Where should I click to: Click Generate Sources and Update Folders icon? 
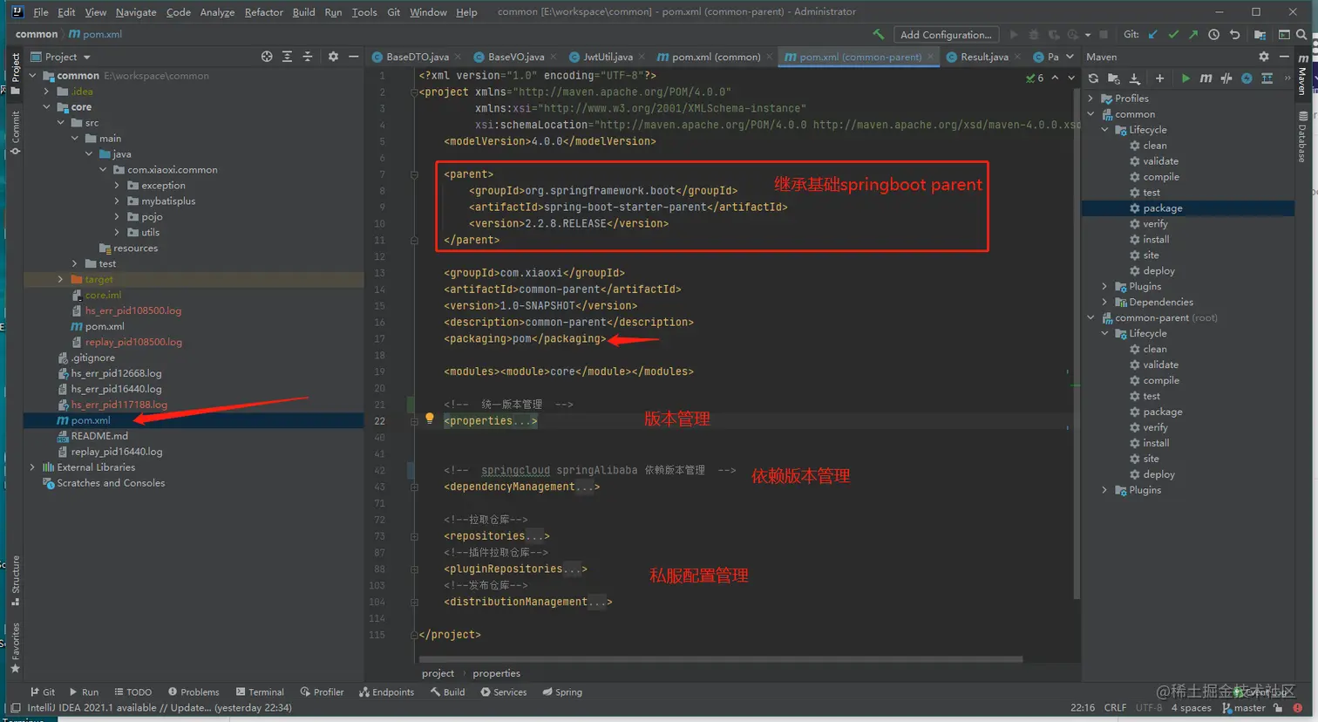pos(1113,78)
